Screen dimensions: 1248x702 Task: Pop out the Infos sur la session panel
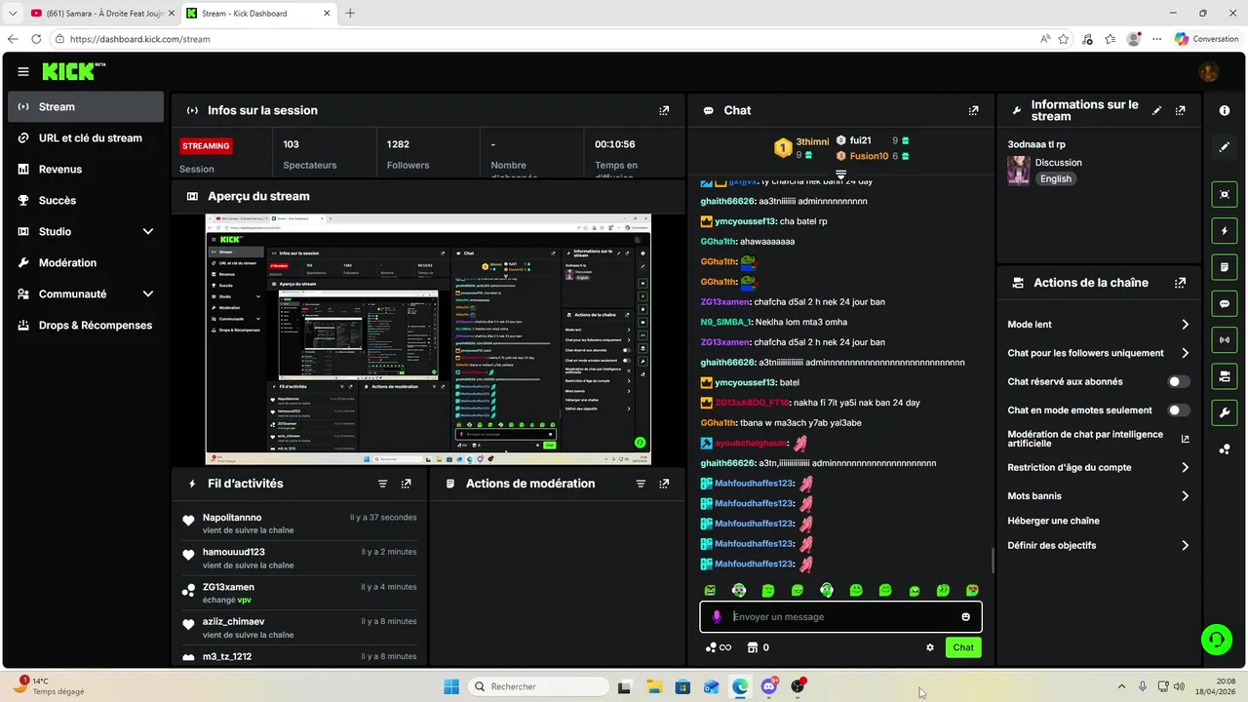664,110
